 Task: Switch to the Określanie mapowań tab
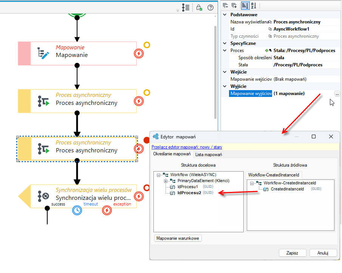pos(172,154)
